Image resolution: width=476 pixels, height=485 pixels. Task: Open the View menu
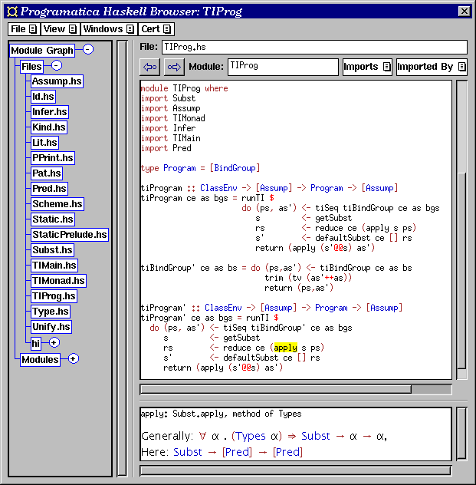click(60, 29)
